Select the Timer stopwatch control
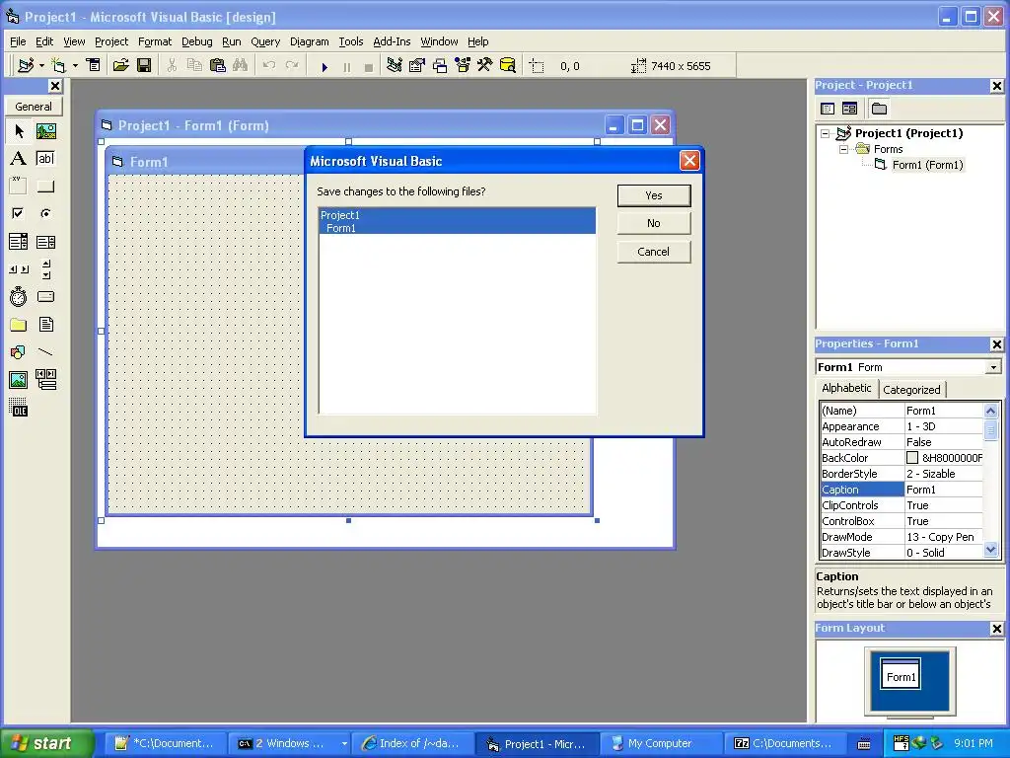The height and width of the screenshot is (758, 1010). coord(19,296)
